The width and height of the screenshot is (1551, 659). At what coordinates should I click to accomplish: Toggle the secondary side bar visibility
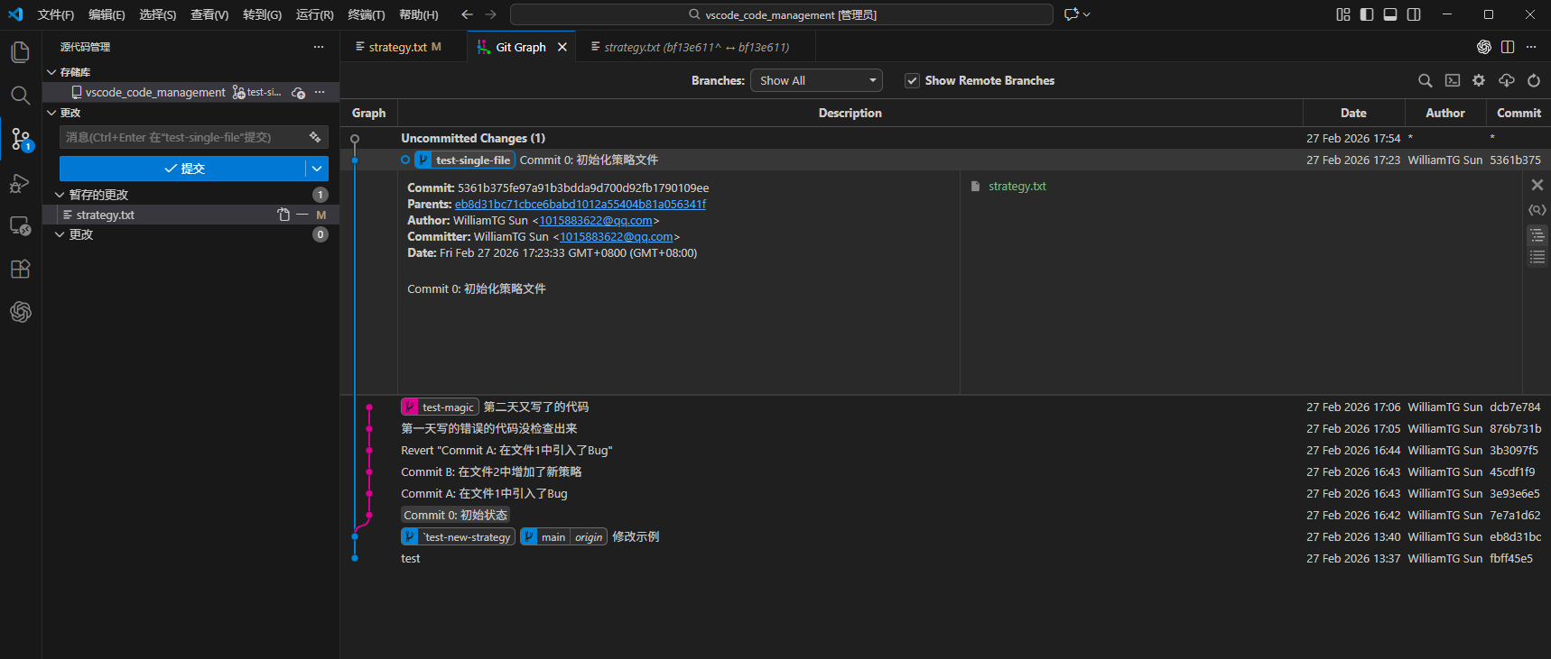tap(1414, 14)
